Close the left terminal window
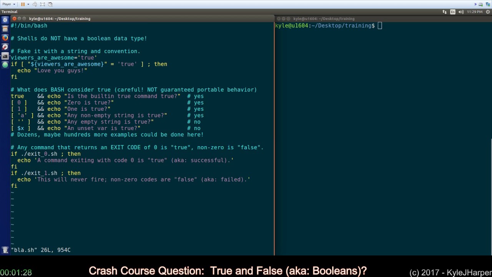The image size is (492, 277). 15,18
